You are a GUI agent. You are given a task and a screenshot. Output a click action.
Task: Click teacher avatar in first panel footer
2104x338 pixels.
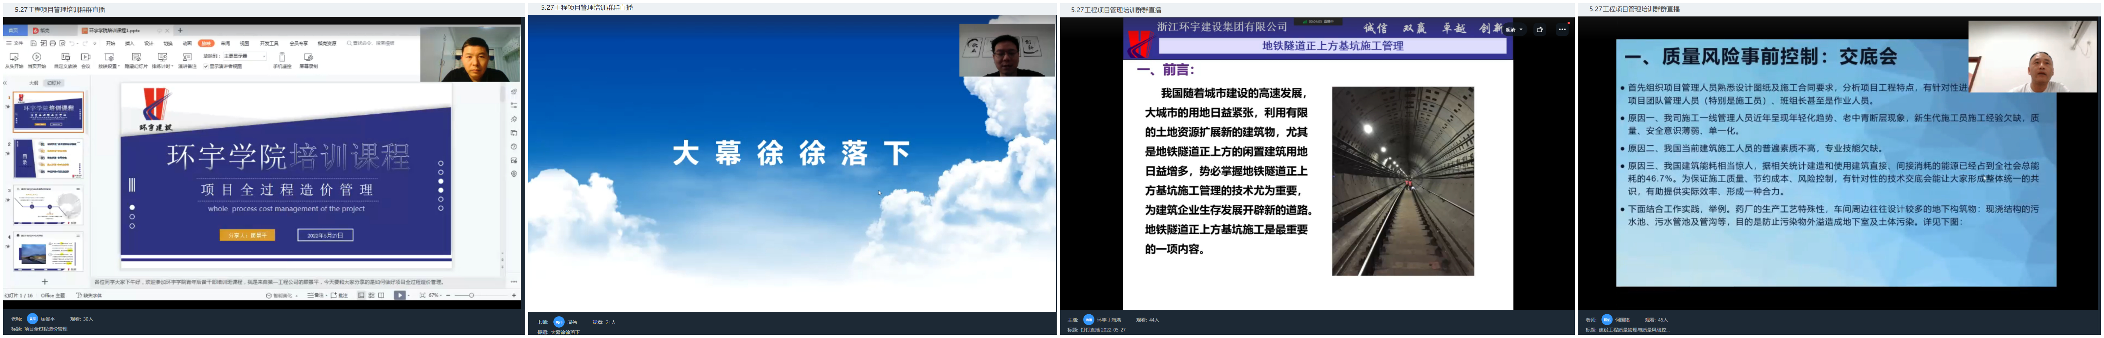33,318
